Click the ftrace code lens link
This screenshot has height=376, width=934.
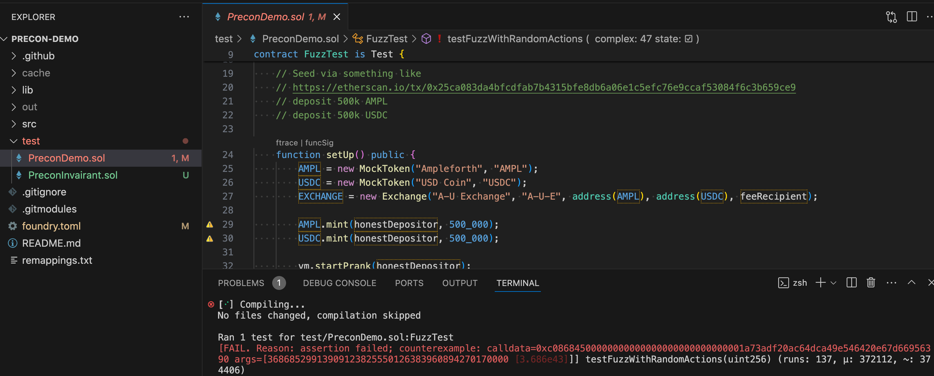[x=286, y=143]
